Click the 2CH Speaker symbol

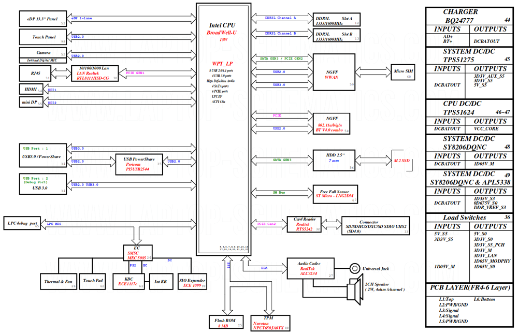354,289
